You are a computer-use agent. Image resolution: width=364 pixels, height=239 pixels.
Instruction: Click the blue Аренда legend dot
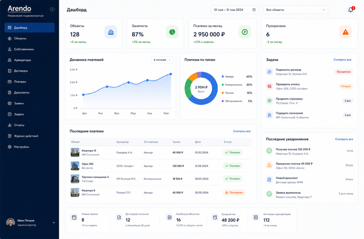[x=222, y=76]
